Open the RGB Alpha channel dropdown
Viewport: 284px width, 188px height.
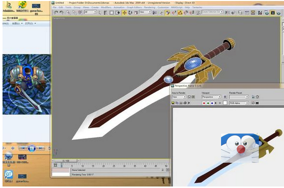click(239, 103)
